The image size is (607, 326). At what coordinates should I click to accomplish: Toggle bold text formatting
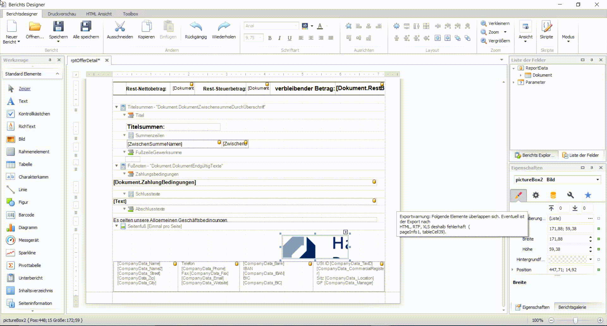coord(270,38)
